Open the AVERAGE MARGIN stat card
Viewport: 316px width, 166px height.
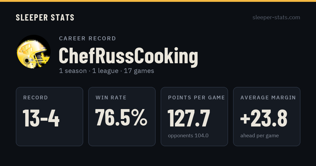tap(267, 116)
